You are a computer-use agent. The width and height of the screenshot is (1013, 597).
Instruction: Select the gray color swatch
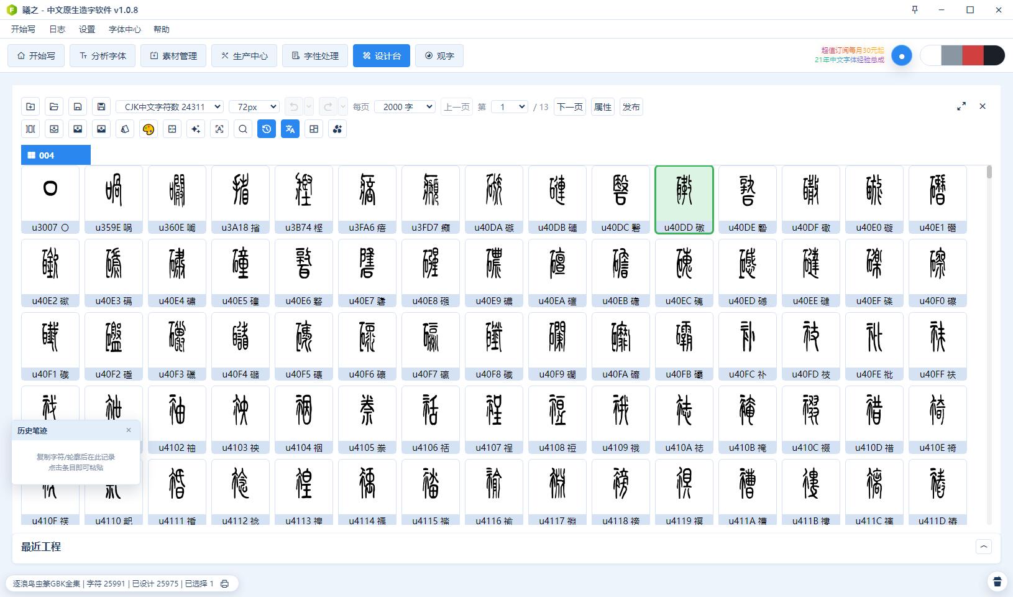pyautogui.click(x=952, y=55)
